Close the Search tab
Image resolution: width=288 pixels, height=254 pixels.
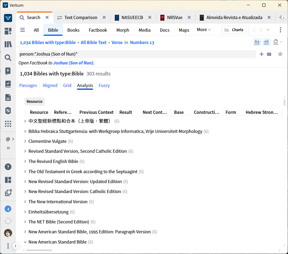pos(47,17)
